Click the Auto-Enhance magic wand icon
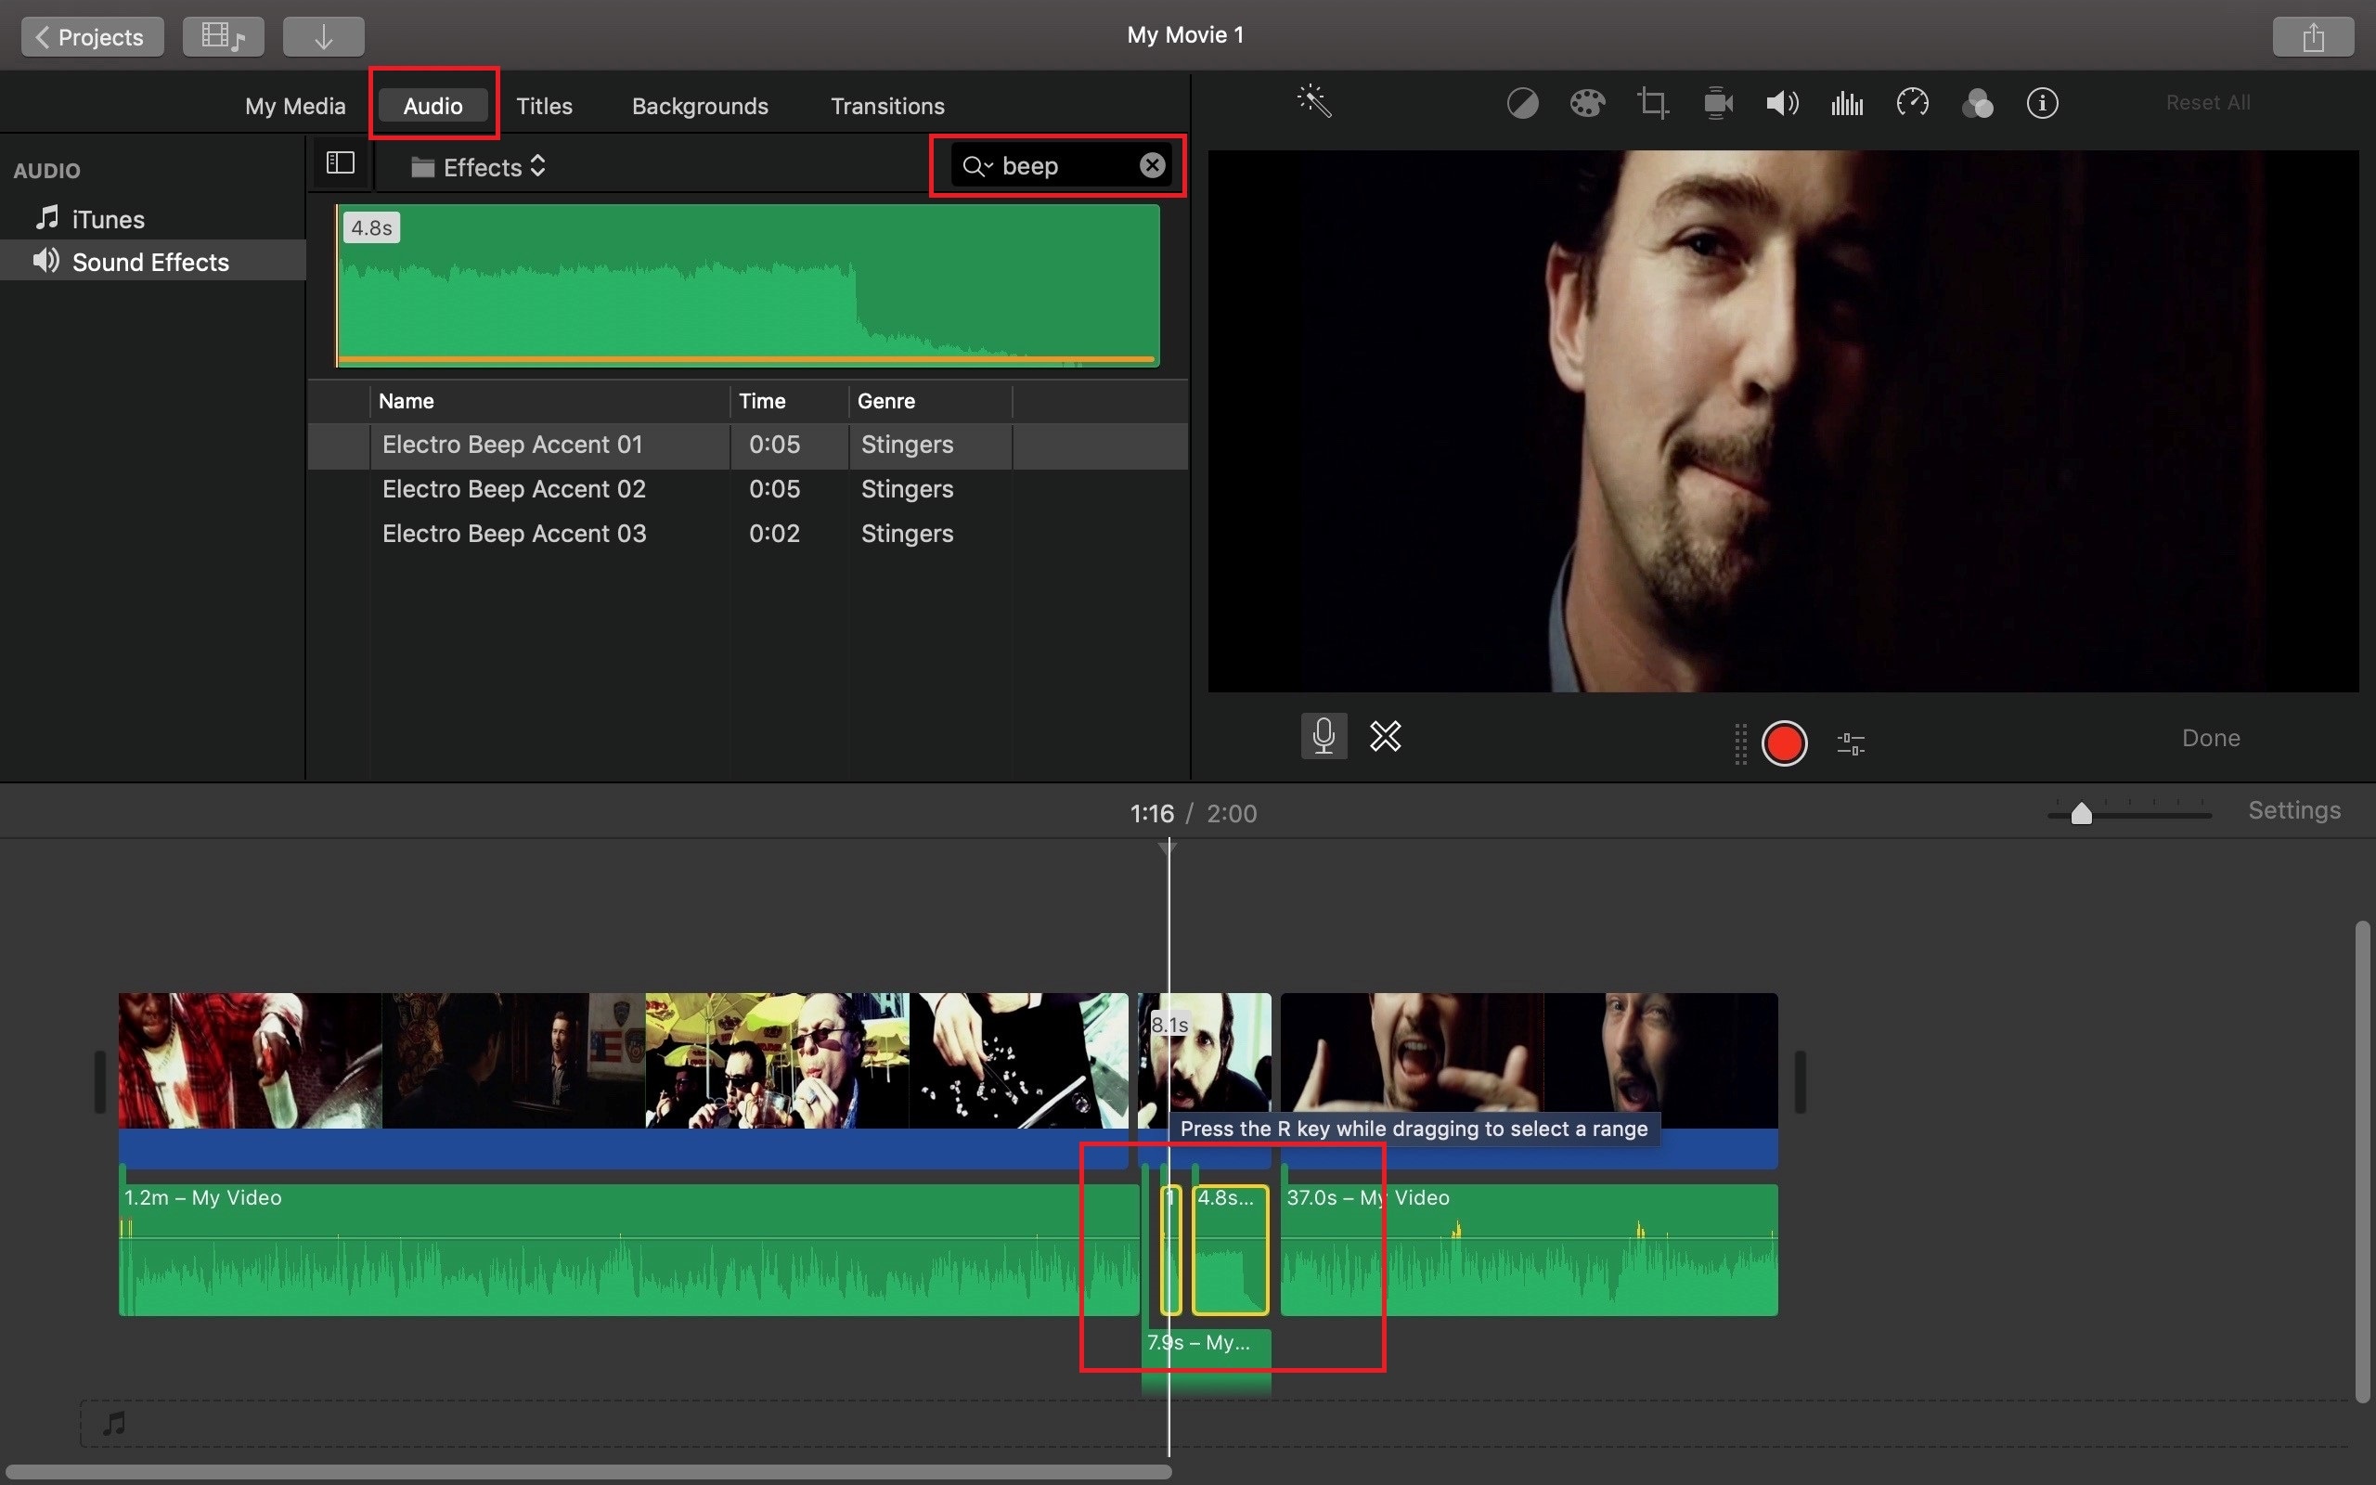Screen dimensions: 2376x1485 [x=1312, y=101]
